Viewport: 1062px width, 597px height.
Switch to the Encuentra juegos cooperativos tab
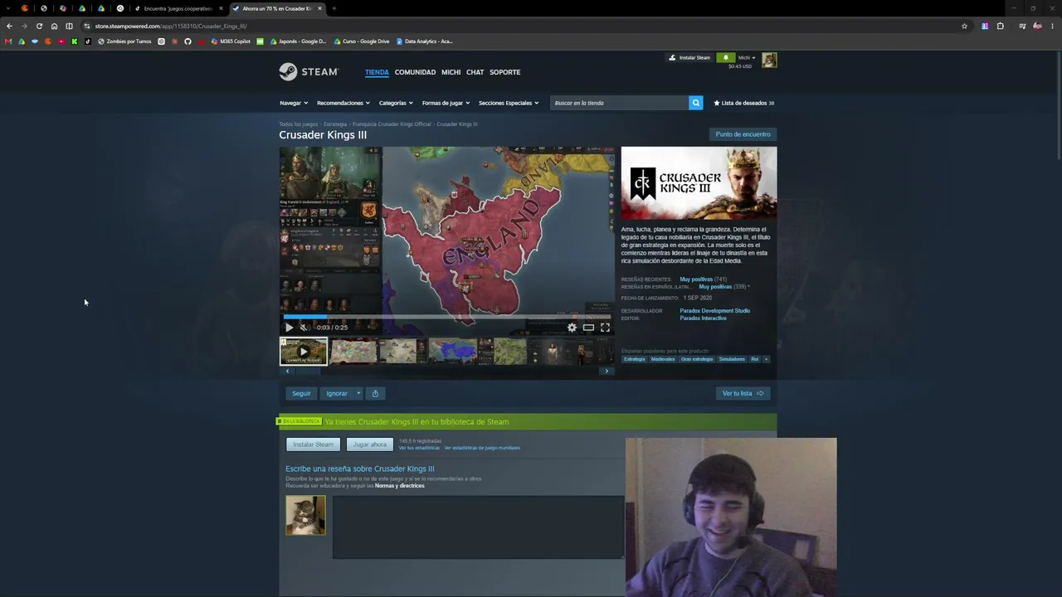178,8
